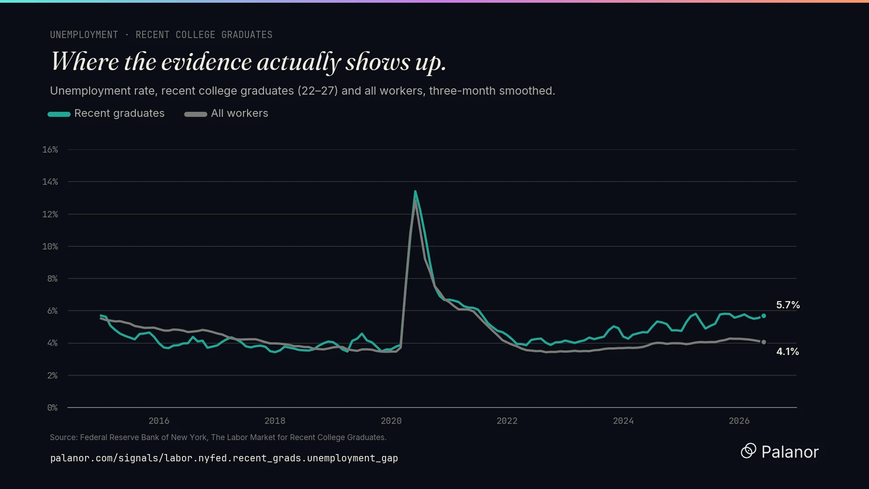
Task: Click the 10% y-axis label
Action: [x=50, y=247]
